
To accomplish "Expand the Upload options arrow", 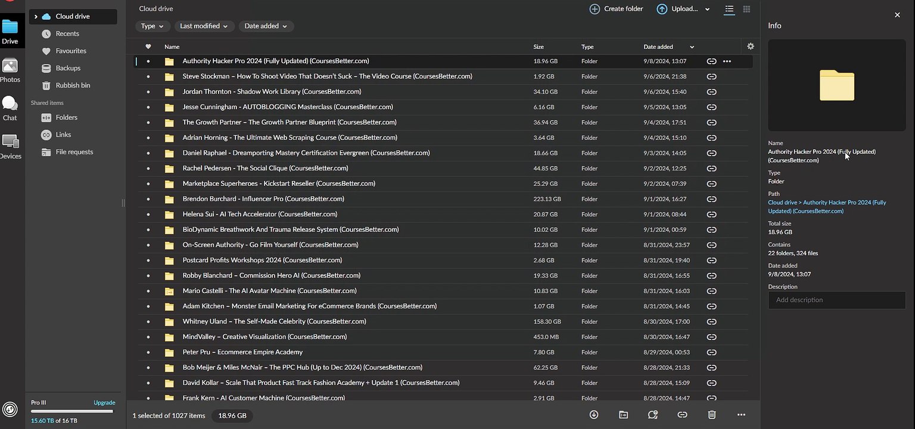I will 707,9.
